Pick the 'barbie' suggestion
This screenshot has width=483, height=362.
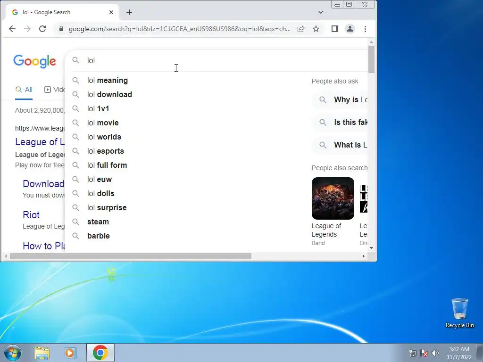coord(216,236)
